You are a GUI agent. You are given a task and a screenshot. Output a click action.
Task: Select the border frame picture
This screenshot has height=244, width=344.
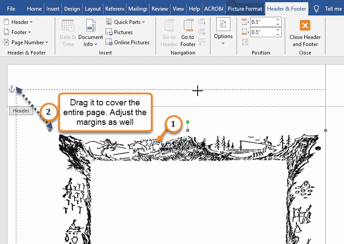[188, 188]
